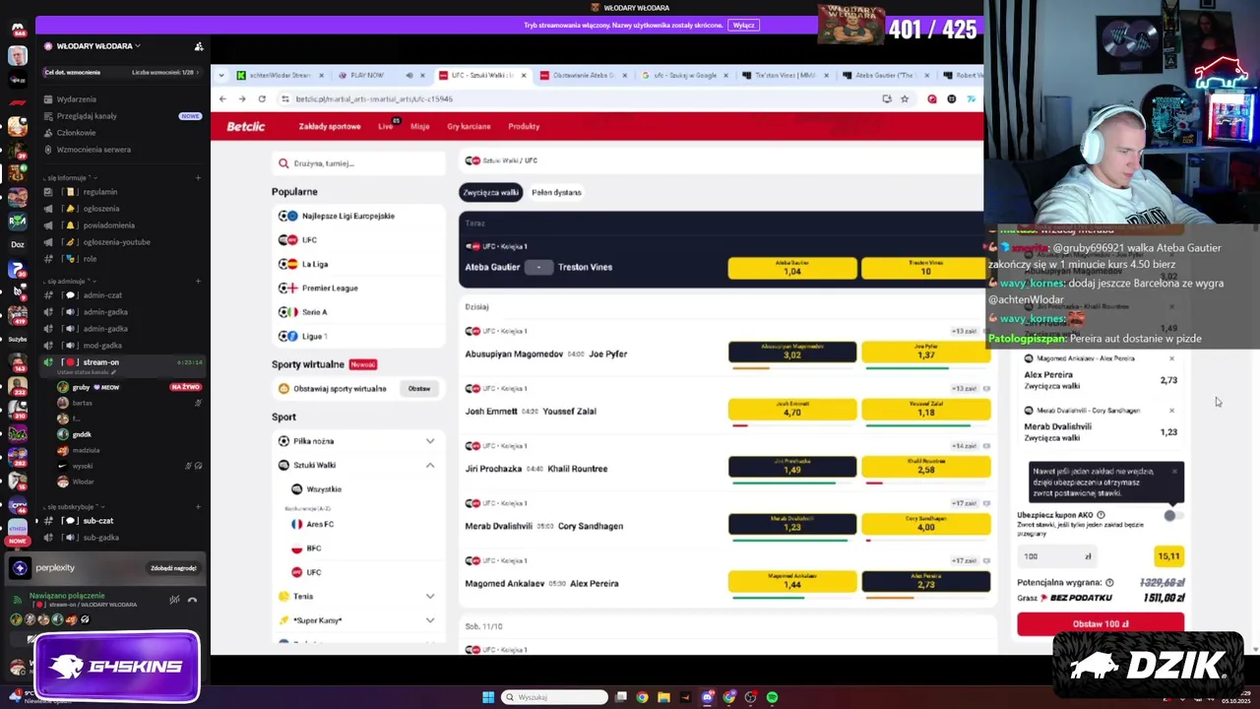The width and height of the screenshot is (1260, 709).
Task: Bookmark the page with the star icon
Action: [x=905, y=98]
